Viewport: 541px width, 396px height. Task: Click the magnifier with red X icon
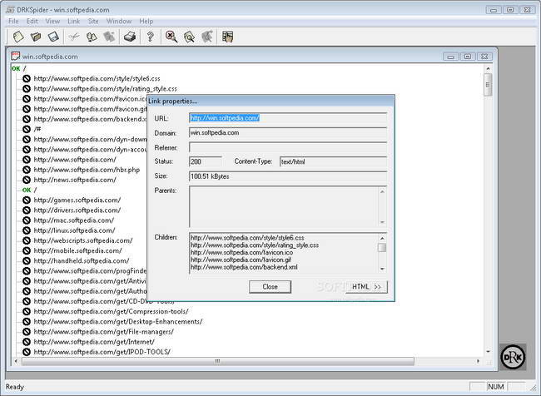[171, 37]
